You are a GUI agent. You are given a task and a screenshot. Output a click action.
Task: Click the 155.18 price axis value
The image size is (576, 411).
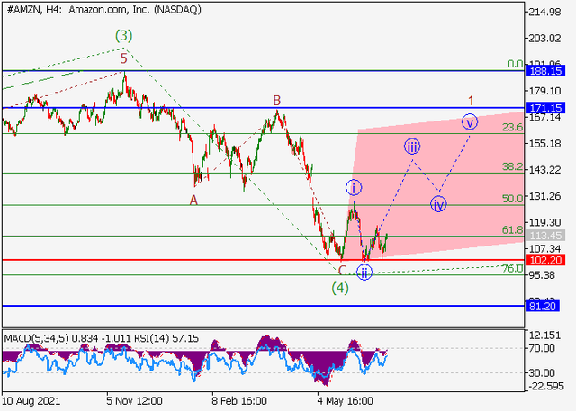coord(544,144)
